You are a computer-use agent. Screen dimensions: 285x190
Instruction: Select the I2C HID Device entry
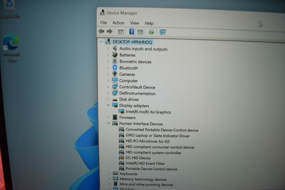138,158
